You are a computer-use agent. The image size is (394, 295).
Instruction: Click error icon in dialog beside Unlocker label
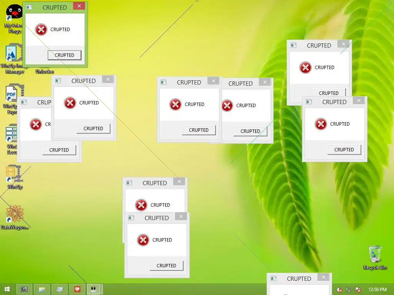pos(70,103)
